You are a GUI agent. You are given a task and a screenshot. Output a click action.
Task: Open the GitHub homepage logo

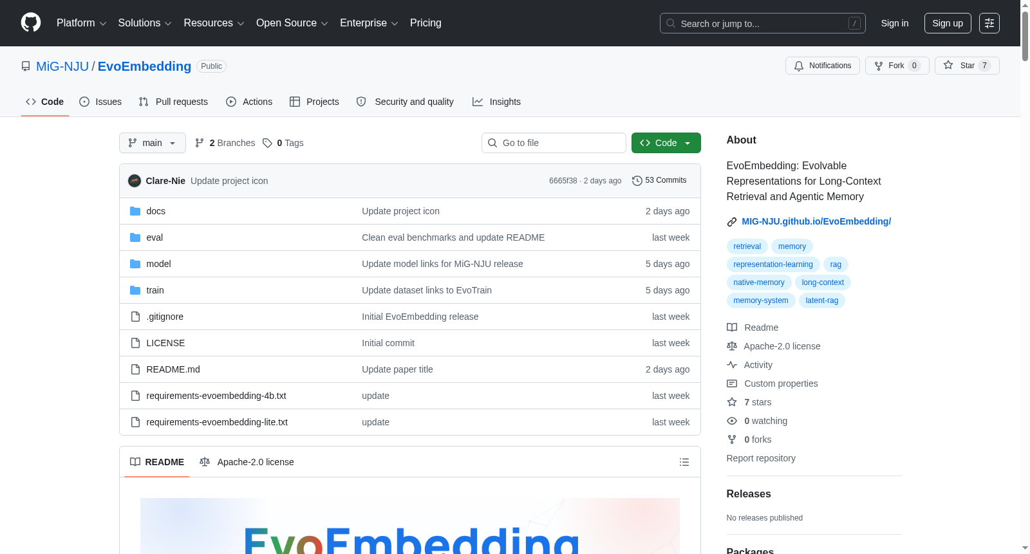point(31,23)
